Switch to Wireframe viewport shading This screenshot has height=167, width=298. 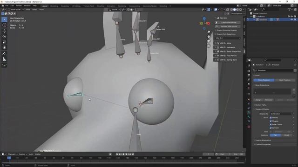pyautogui.click(x=231, y=9)
